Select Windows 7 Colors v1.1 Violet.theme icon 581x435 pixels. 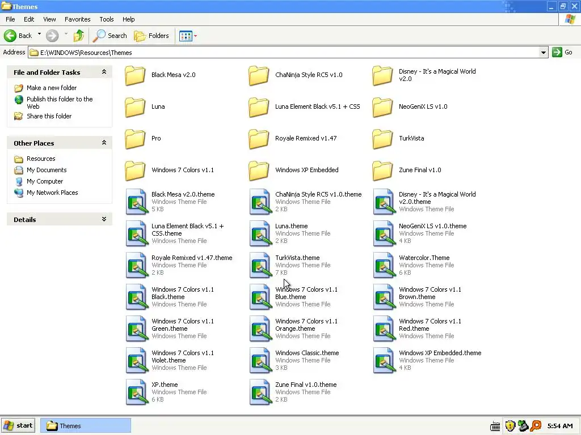pyautogui.click(x=136, y=360)
